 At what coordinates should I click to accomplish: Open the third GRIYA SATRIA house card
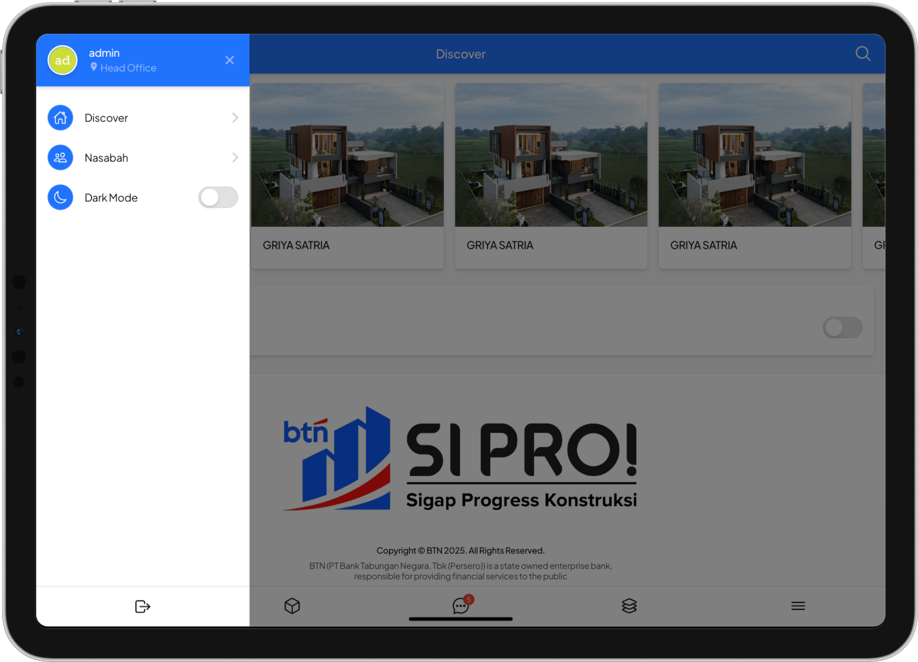point(755,175)
